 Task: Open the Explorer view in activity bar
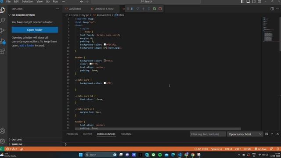click(x=3, y=10)
